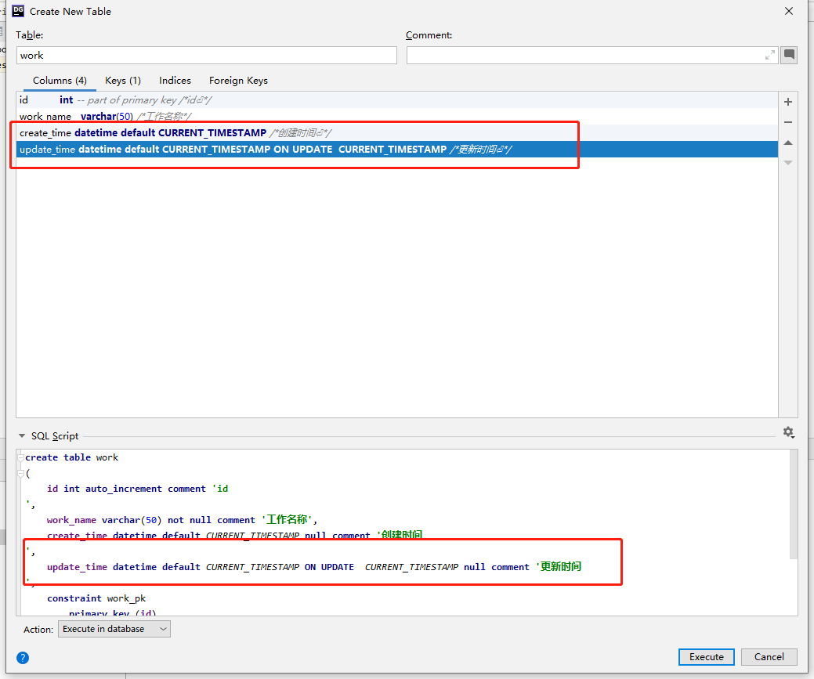This screenshot has width=814, height=679.
Task: Remove selected column with minus icon
Action: click(788, 122)
